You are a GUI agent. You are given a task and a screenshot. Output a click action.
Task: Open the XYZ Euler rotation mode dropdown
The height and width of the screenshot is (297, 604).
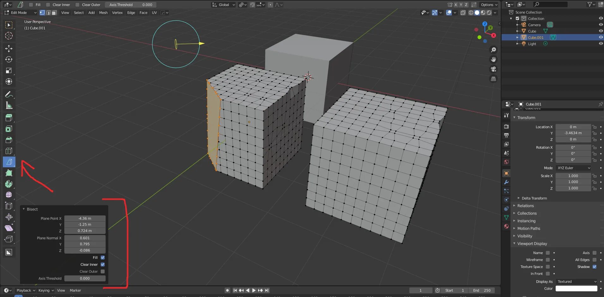click(x=573, y=168)
